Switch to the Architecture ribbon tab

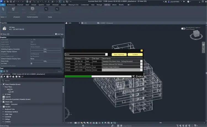(x=11, y=5)
